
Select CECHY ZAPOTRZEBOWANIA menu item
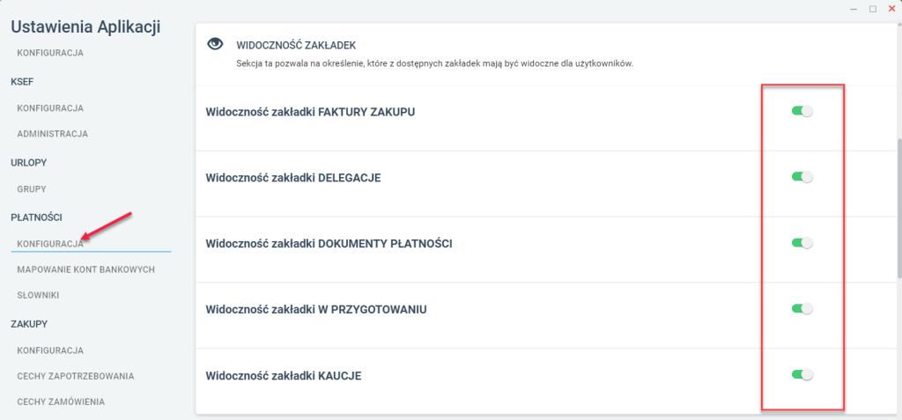(76, 376)
